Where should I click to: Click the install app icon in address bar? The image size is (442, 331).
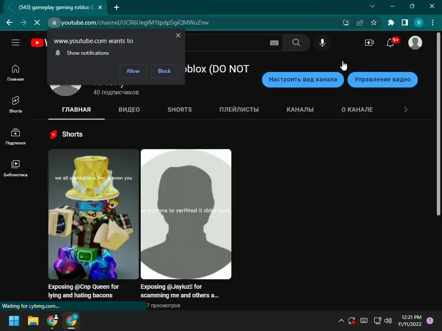click(x=346, y=22)
